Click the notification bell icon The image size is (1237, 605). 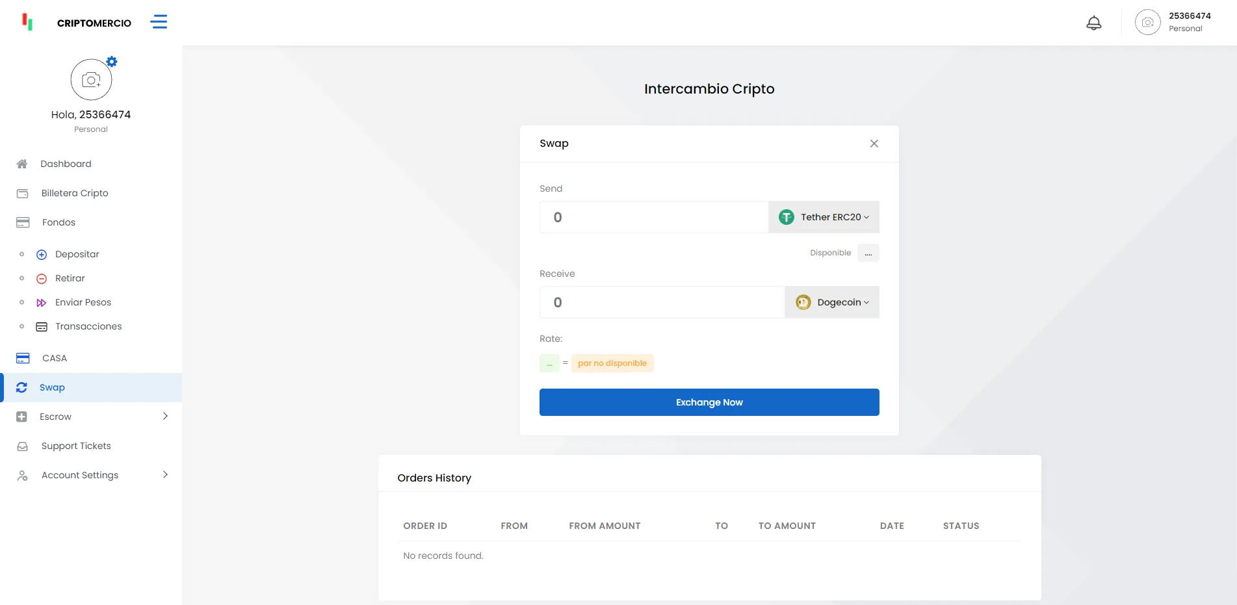(1094, 23)
